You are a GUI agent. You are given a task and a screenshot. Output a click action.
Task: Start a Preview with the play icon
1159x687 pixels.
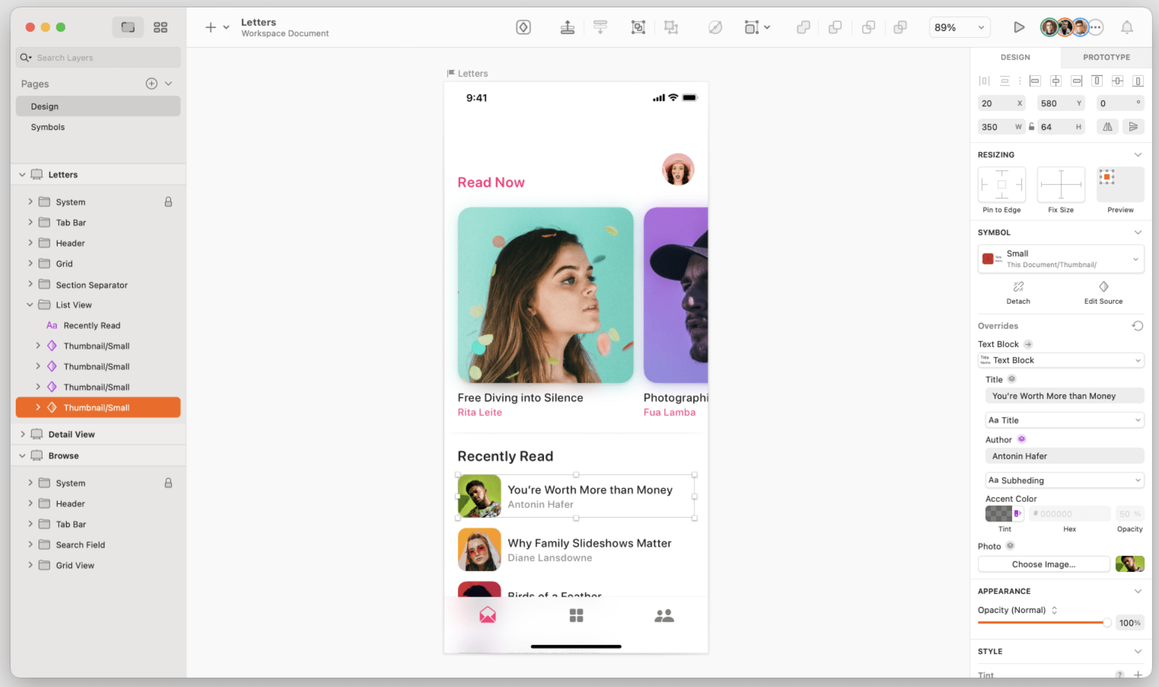(x=1019, y=27)
